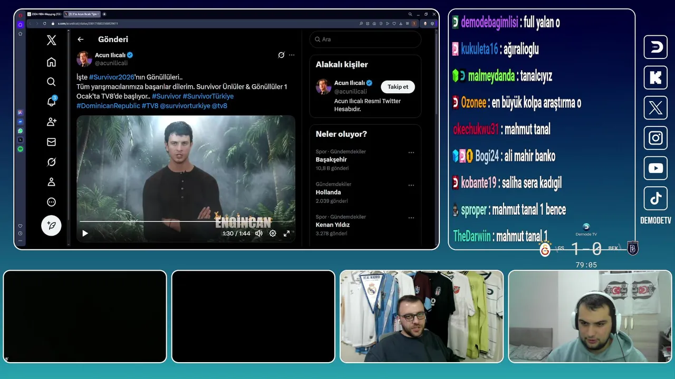Click the Grok icon on Acun's post
The image size is (675, 379).
coord(281,55)
